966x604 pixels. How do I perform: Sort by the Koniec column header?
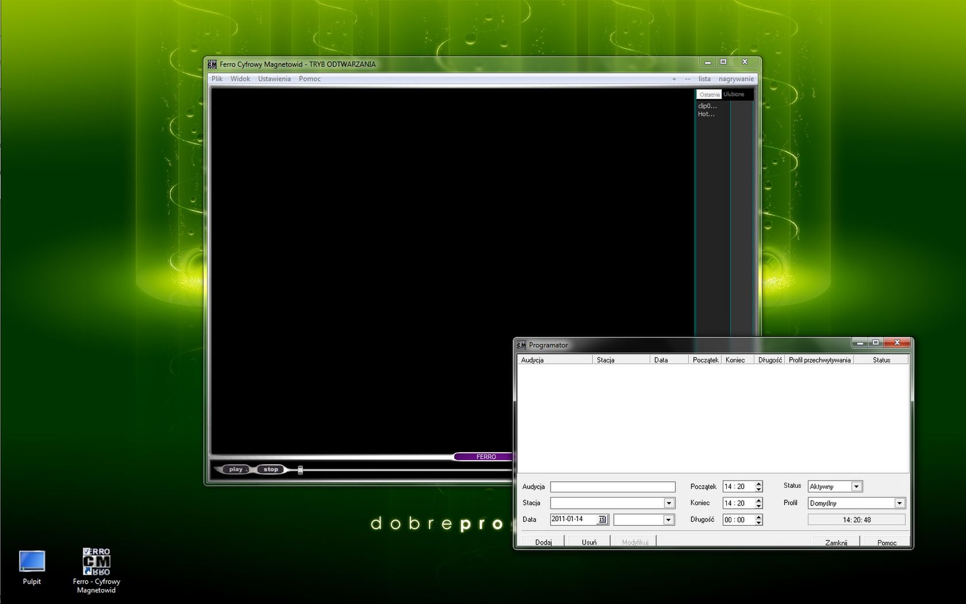pos(737,360)
